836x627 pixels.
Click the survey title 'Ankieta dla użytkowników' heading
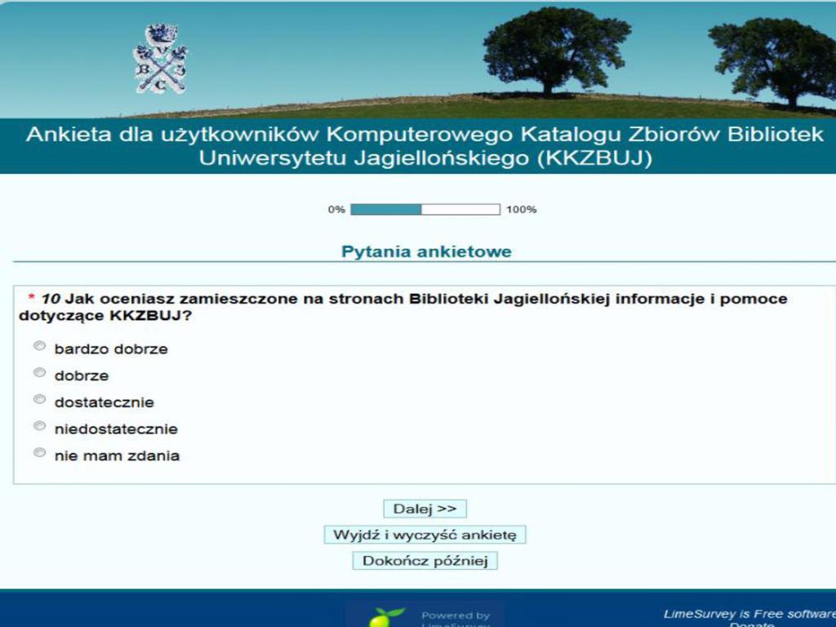tap(425, 146)
